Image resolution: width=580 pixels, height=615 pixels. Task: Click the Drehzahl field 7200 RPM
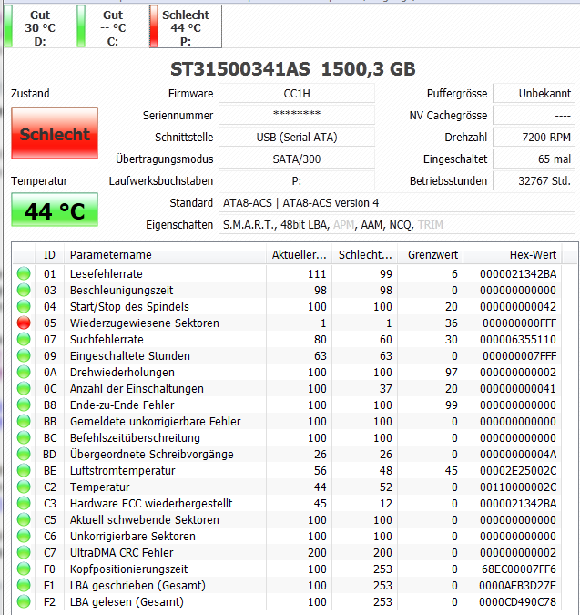(x=534, y=138)
